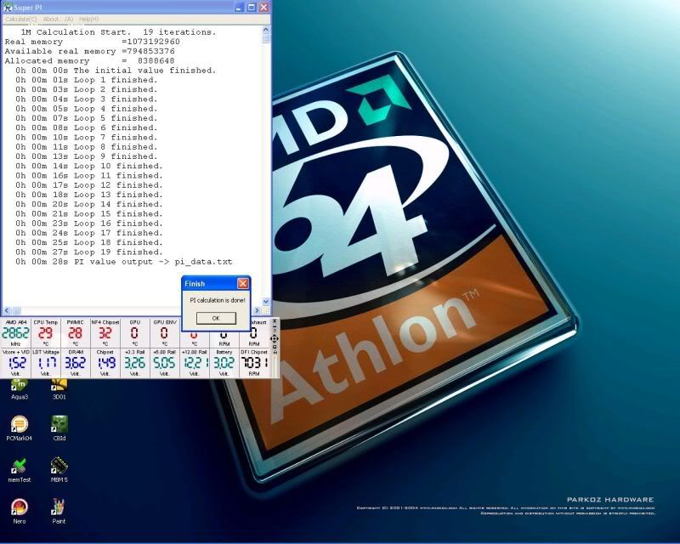Click the +5.00 Rail 5.05 readout
This screenshot has height=544, width=680.
pos(164,363)
